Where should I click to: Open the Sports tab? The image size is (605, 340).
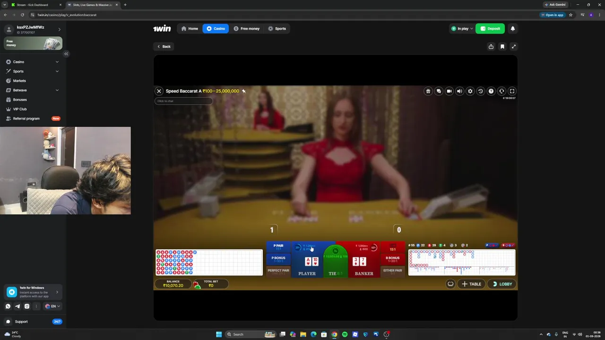277,28
